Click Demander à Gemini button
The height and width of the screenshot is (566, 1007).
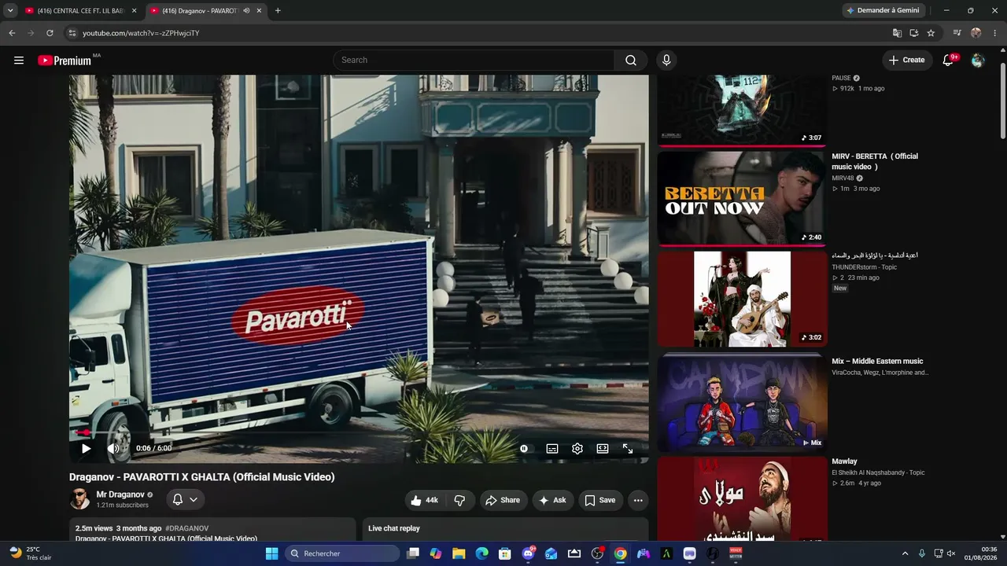[883, 10]
